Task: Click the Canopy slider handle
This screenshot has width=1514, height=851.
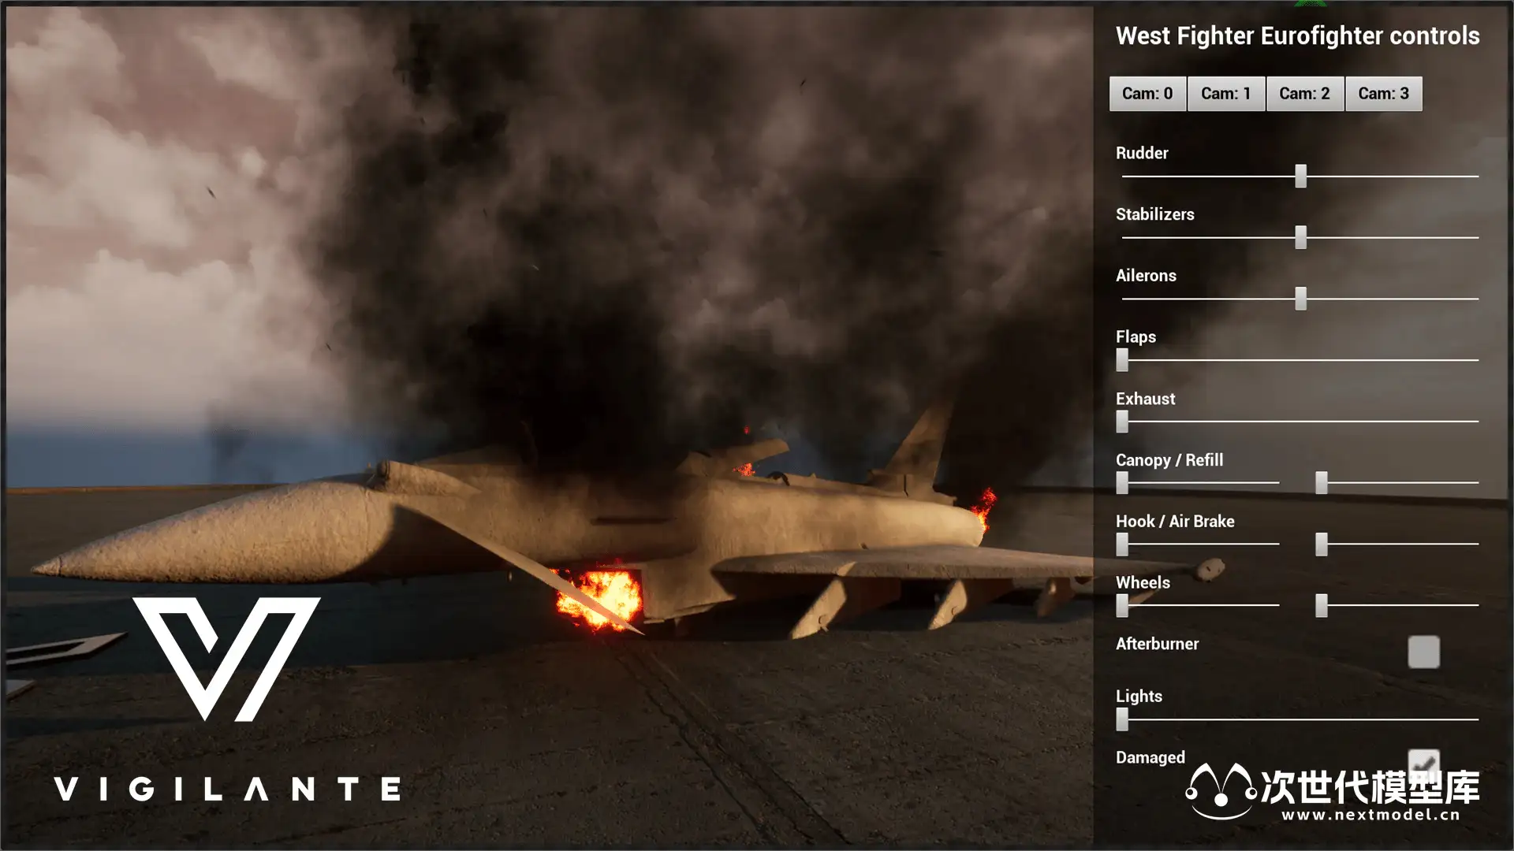Action: pyautogui.click(x=1122, y=483)
